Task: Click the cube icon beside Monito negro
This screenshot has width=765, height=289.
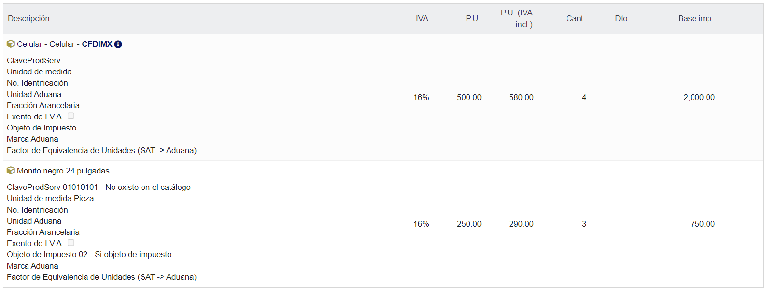Action: click(x=11, y=171)
